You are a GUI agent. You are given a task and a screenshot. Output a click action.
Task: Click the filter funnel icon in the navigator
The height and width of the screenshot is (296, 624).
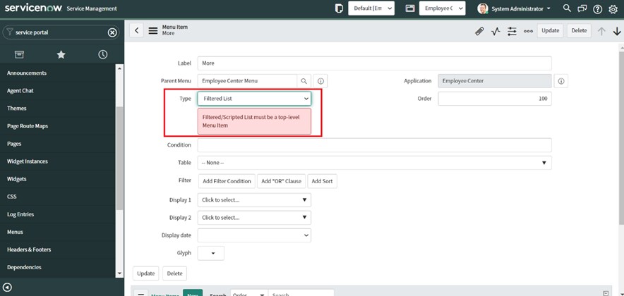pos(11,32)
